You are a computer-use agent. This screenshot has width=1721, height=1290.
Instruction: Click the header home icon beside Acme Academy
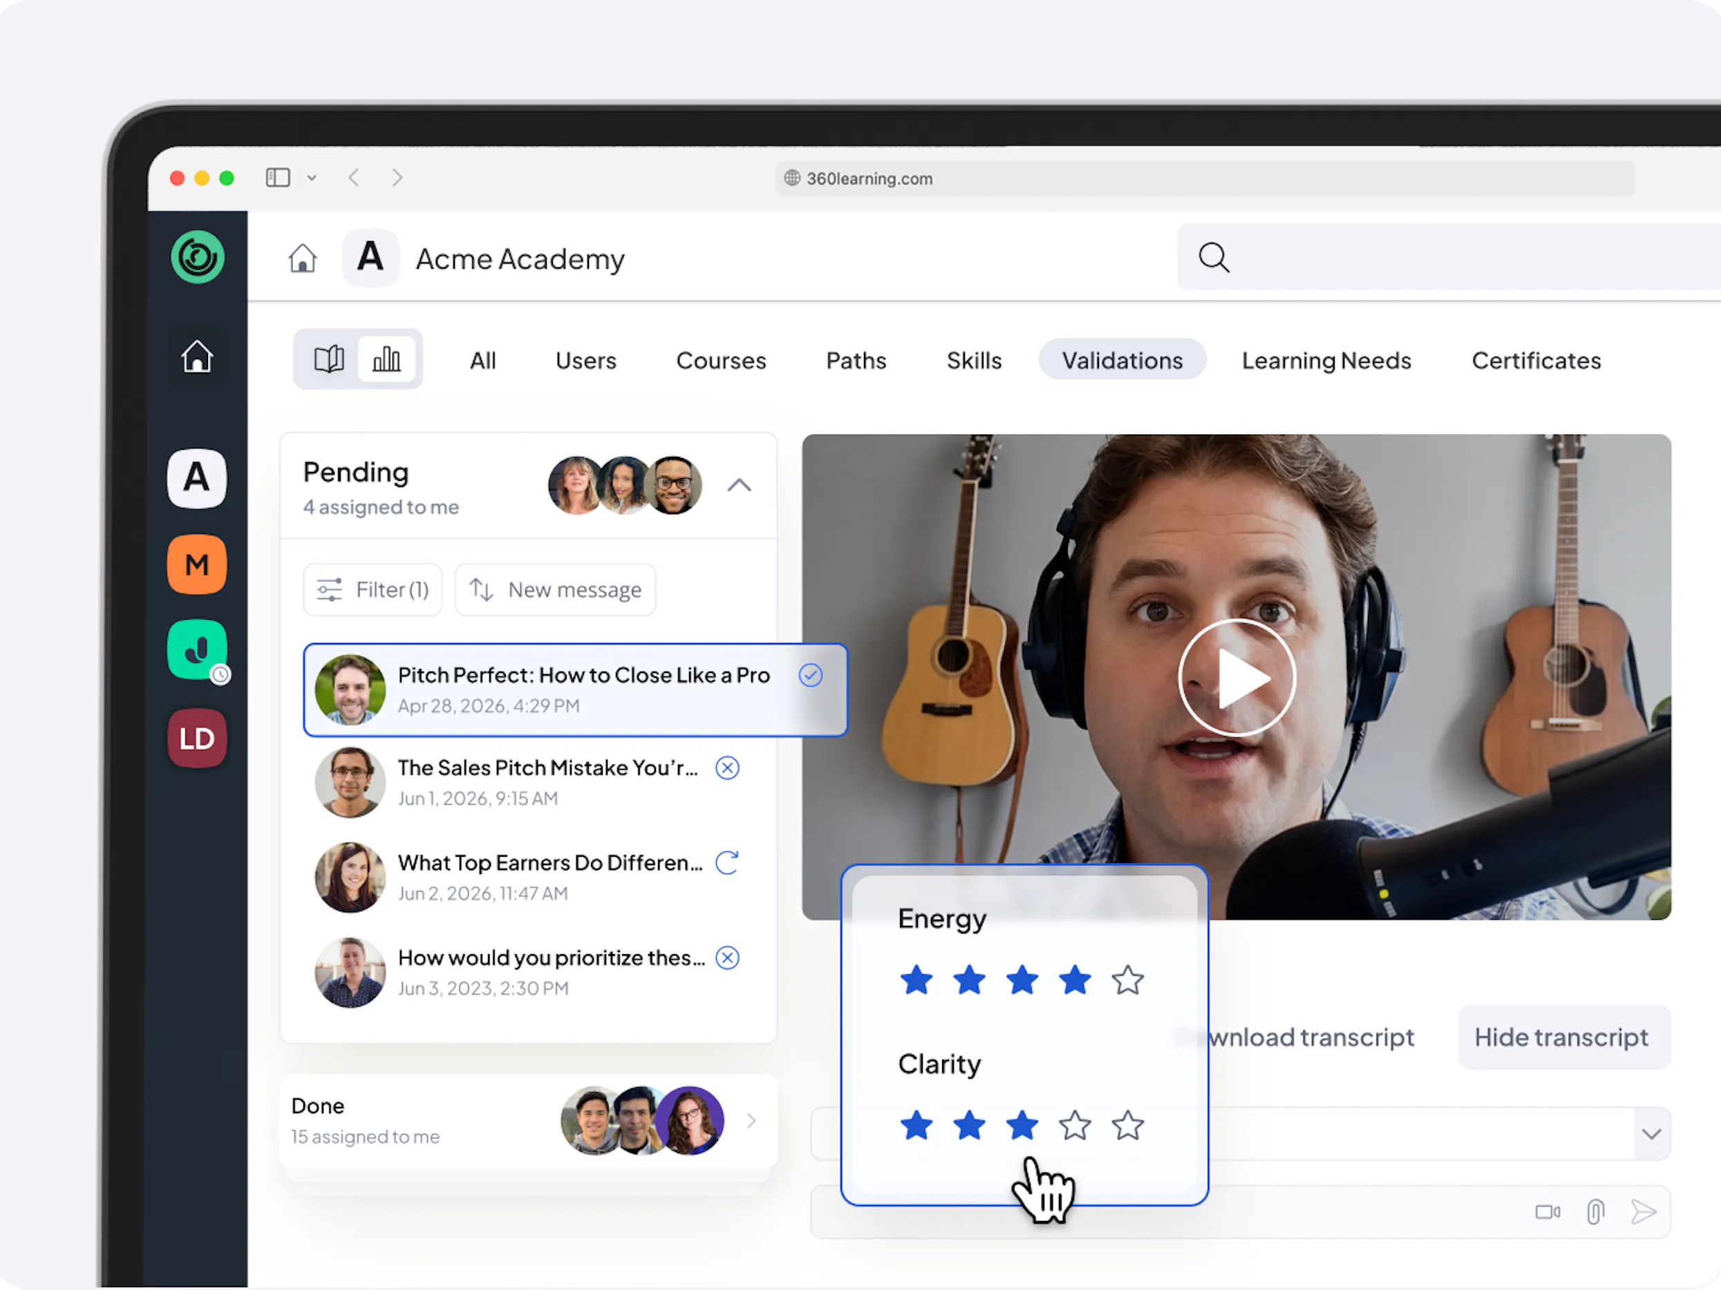click(303, 258)
